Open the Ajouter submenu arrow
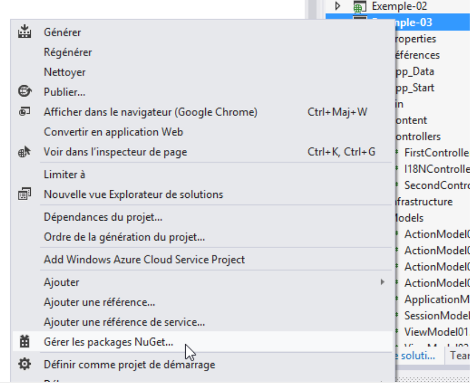 click(382, 282)
